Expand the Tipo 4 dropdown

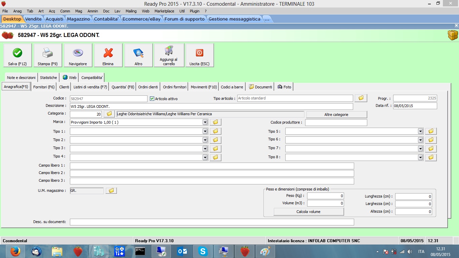(205, 157)
